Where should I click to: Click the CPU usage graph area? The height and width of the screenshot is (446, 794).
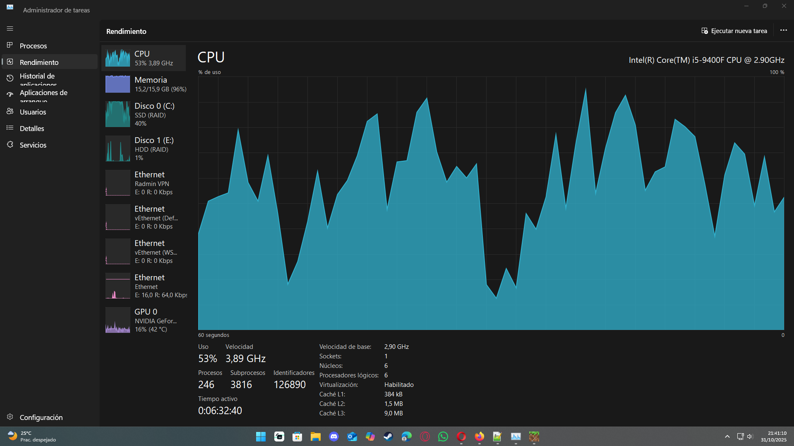coord(491,203)
